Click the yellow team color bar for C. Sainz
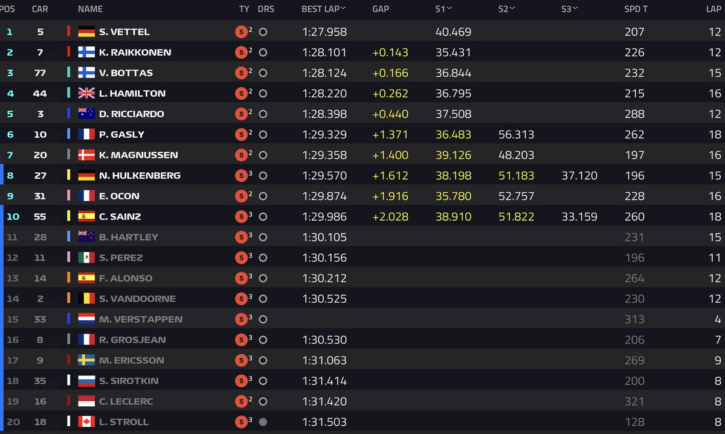 [x=69, y=217]
